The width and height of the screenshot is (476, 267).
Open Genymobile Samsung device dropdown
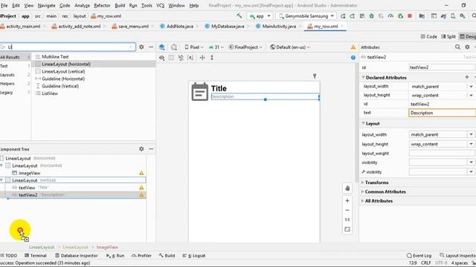pyautogui.click(x=306, y=16)
